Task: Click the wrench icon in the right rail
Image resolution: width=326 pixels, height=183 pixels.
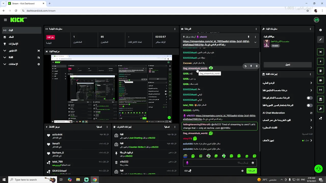Action: pos(320,109)
